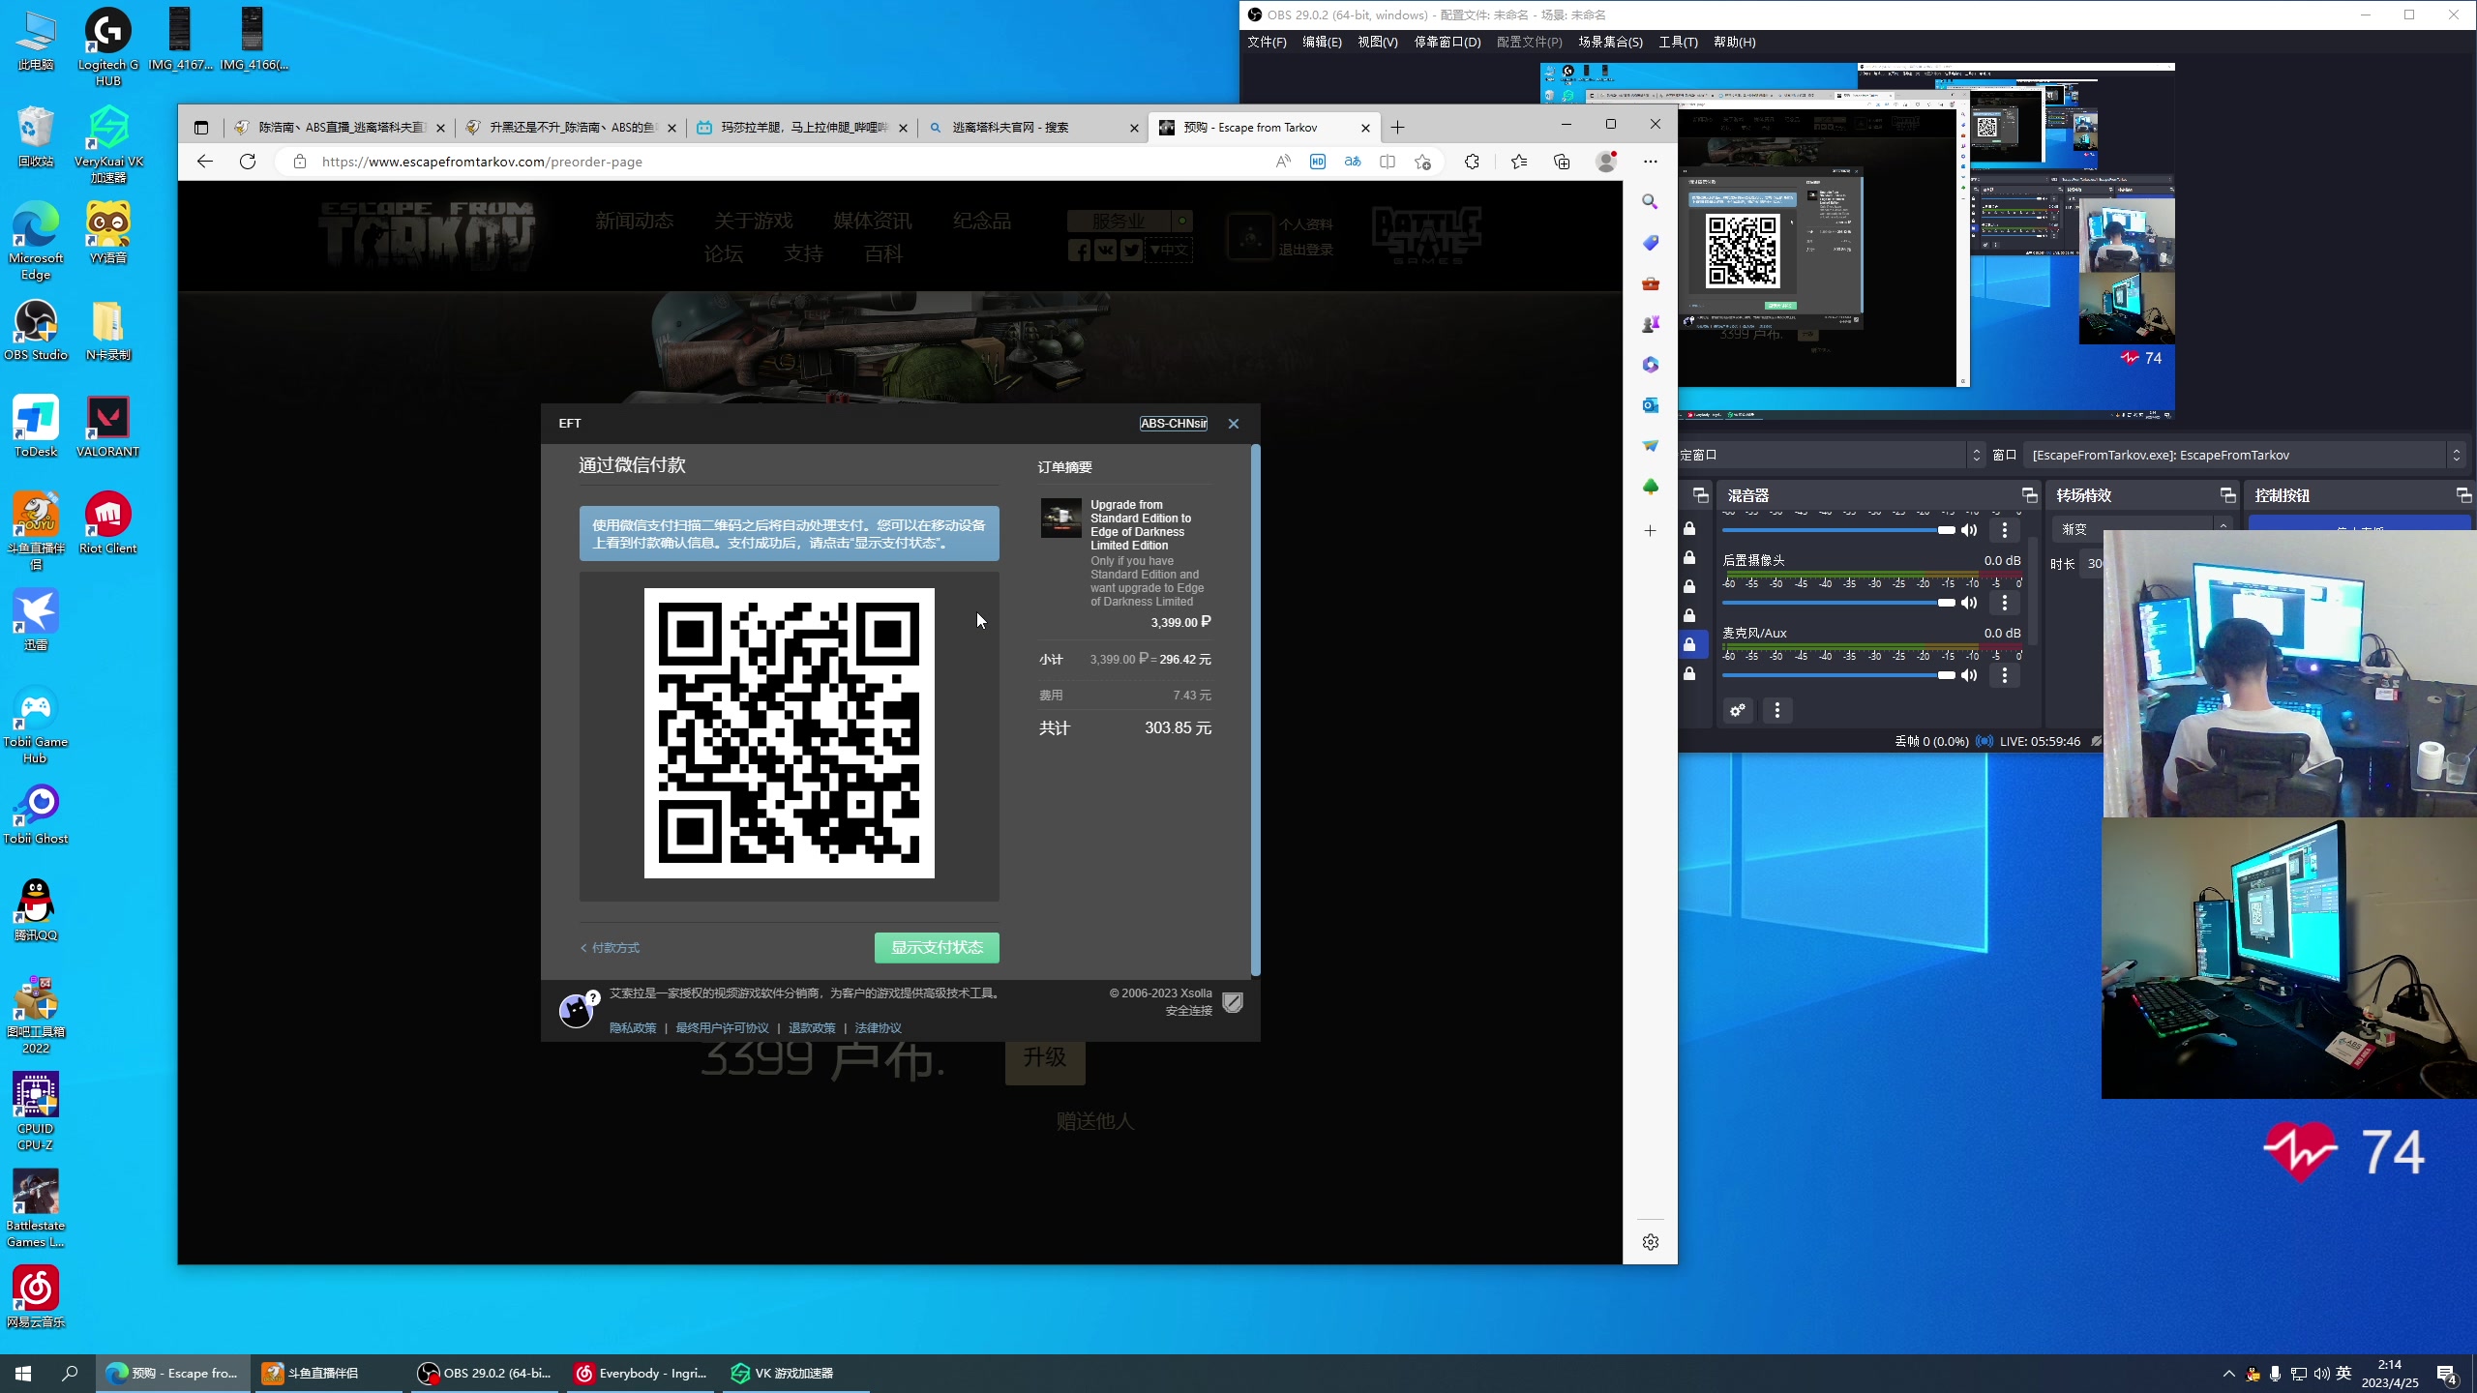Image resolution: width=2477 pixels, height=1393 pixels.
Task: Mute the 后置摄像头 audio channel
Action: 1969,603
